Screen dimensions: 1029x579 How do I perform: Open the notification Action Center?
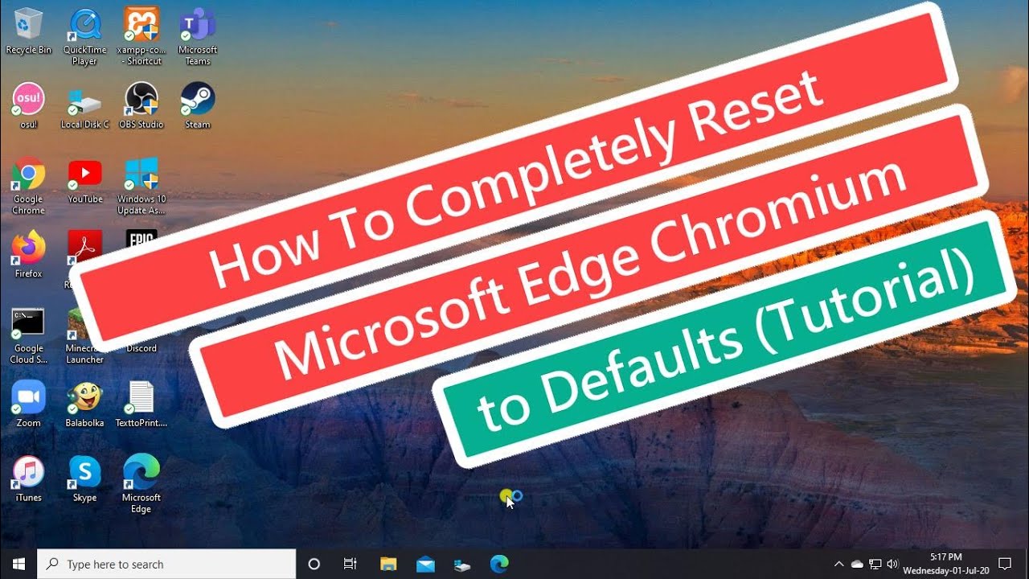(x=1005, y=564)
